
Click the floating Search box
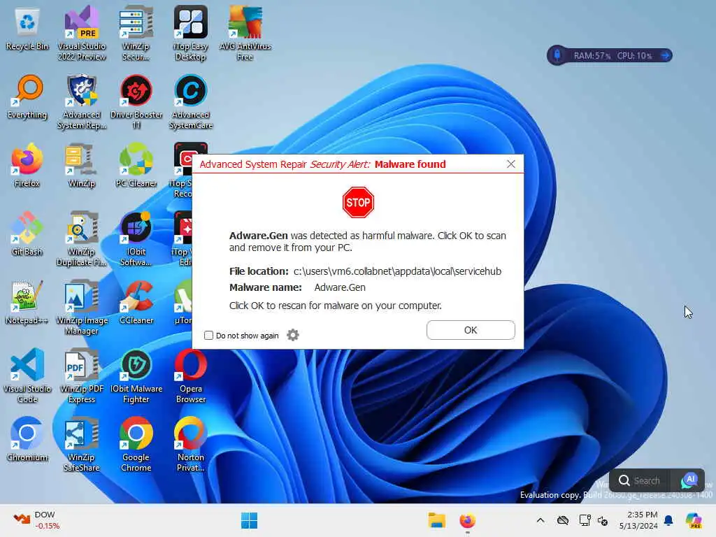coord(640,480)
